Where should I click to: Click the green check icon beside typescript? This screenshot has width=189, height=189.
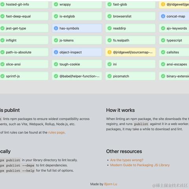163,40
